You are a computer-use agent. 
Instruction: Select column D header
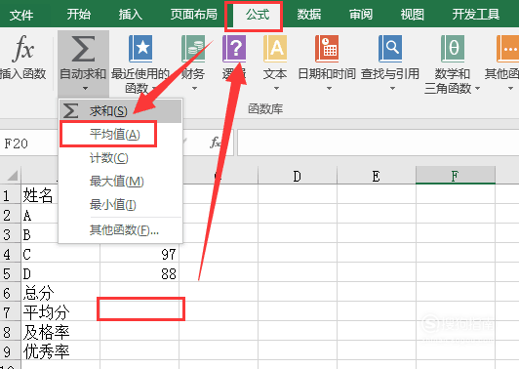[298, 176]
